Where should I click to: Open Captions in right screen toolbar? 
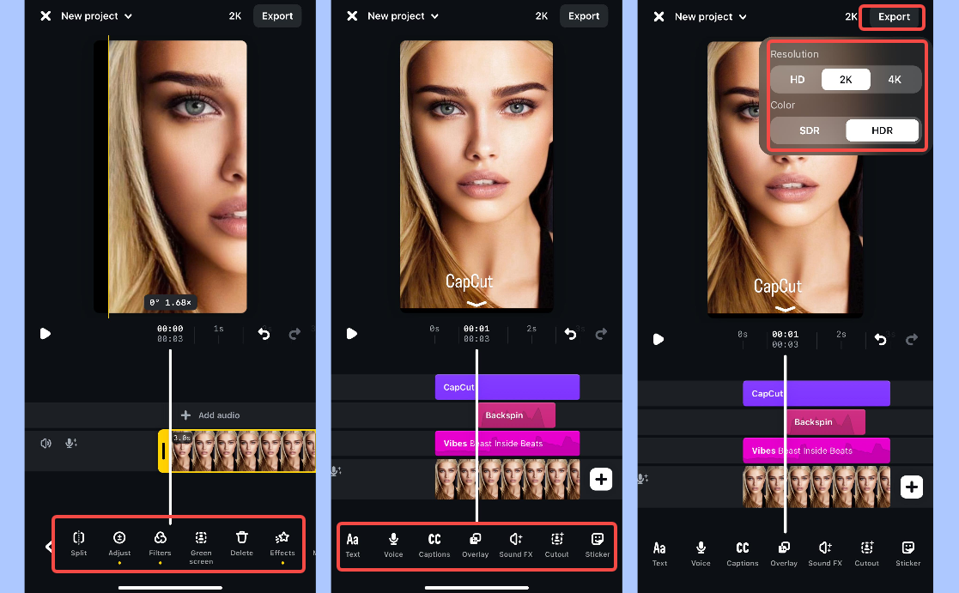pyautogui.click(x=743, y=554)
